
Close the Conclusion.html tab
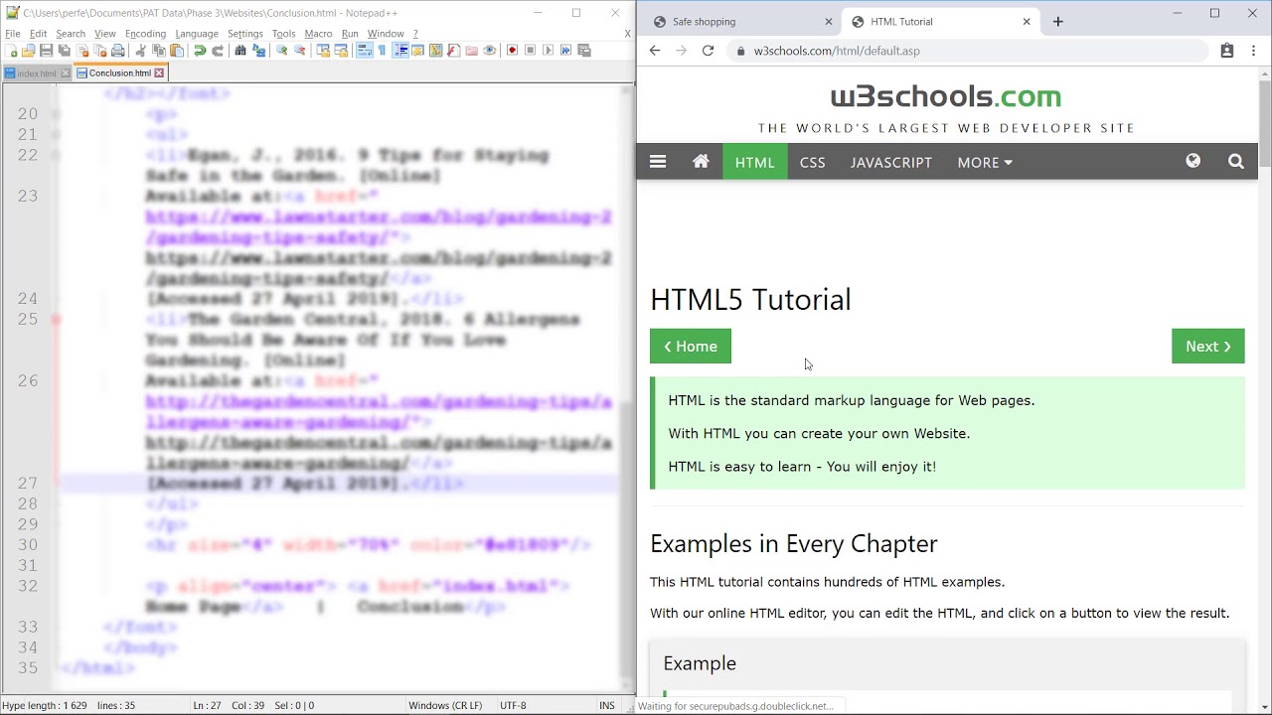pyautogui.click(x=159, y=72)
